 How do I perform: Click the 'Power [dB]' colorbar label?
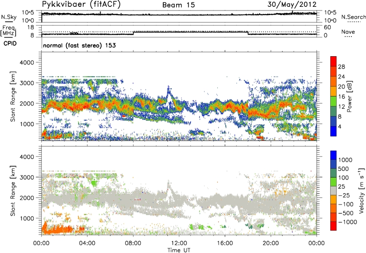click(x=350, y=96)
